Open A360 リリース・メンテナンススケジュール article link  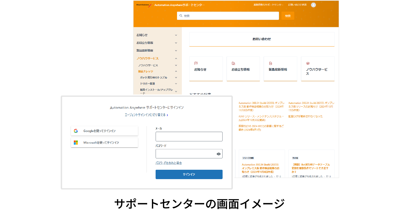[261, 118]
